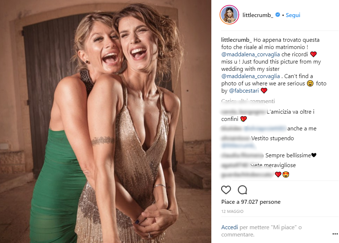Click the comment speech bubble icon
Image resolution: width=339 pixels, height=243 pixels.
pyautogui.click(x=242, y=190)
